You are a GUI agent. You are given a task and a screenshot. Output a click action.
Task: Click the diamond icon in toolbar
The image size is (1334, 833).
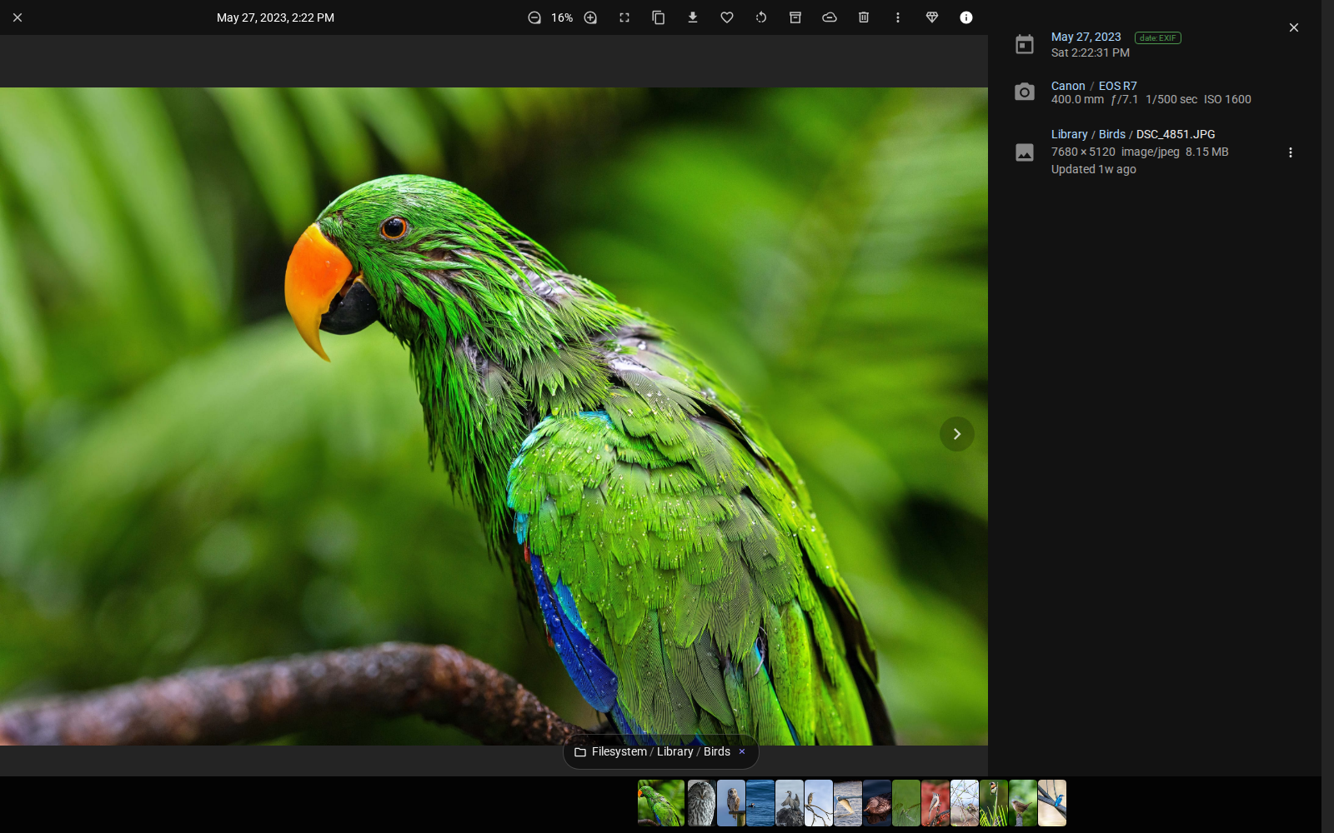tap(932, 17)
